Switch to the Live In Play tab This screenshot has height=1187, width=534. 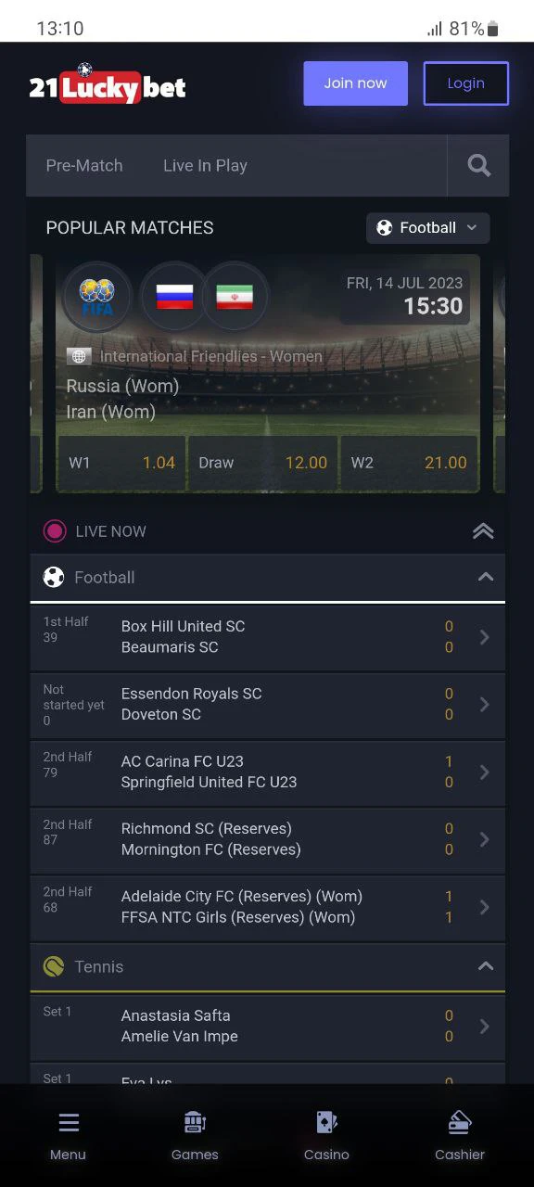[x=205, y=165]
